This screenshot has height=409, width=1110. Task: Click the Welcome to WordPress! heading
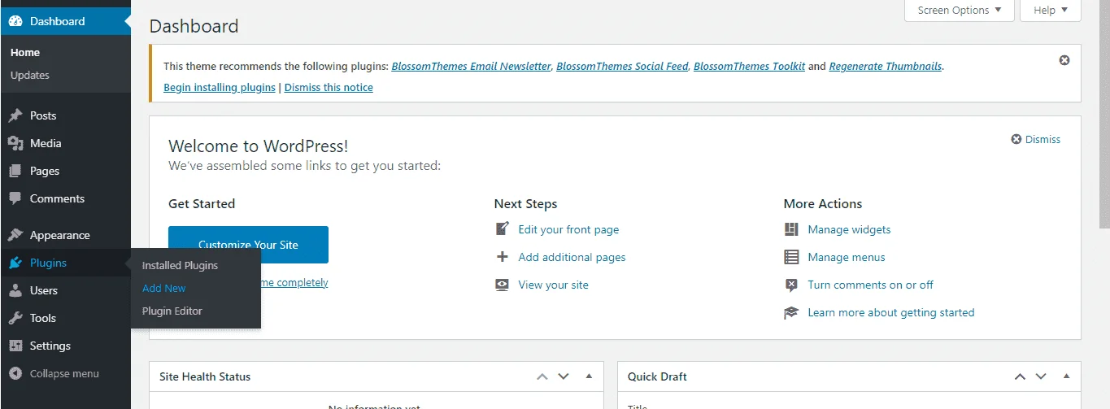click(258, 146)
